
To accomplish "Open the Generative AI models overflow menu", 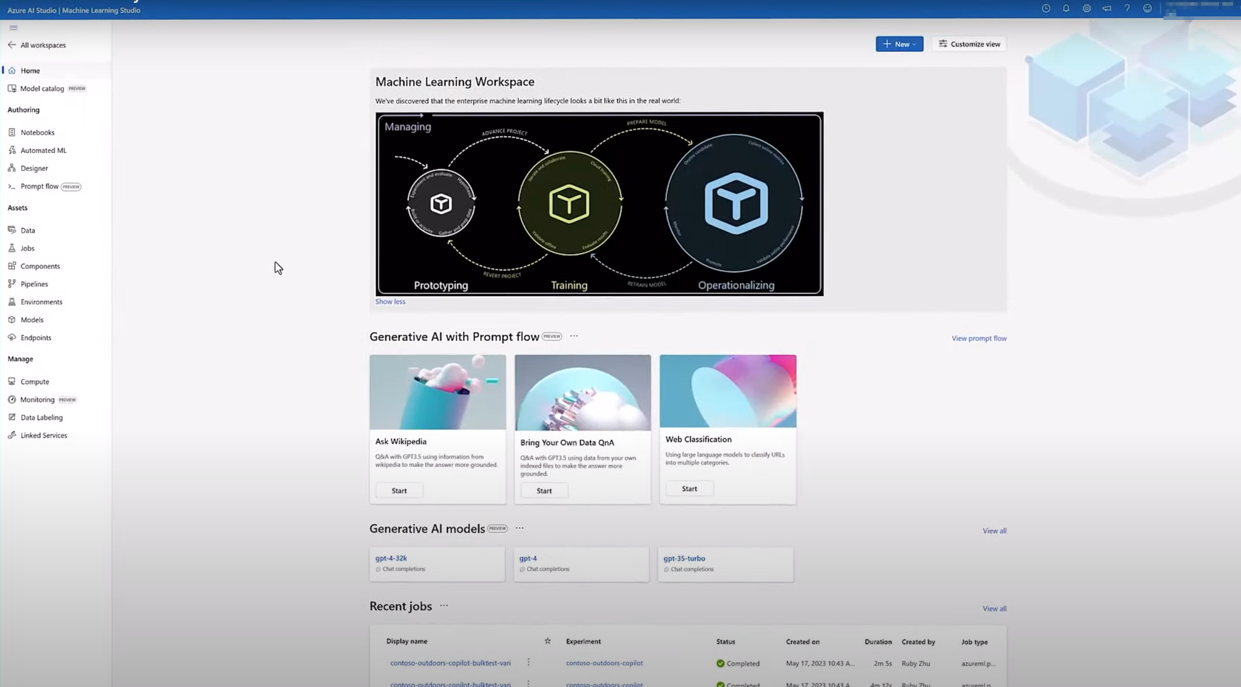I will coord(519,528).
